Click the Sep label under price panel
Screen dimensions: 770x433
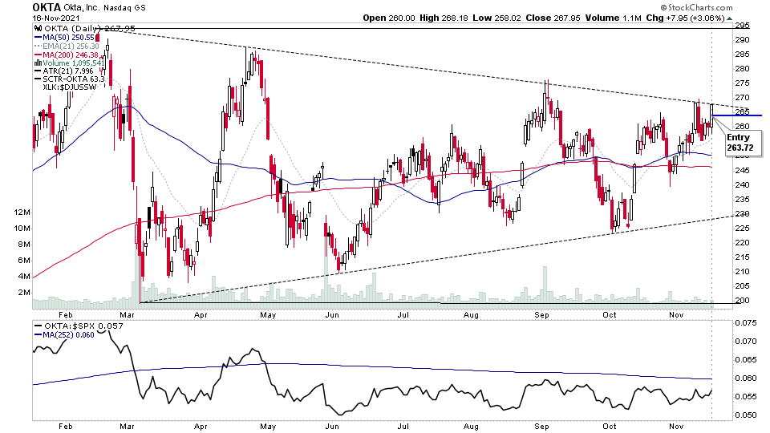(541, 315)
